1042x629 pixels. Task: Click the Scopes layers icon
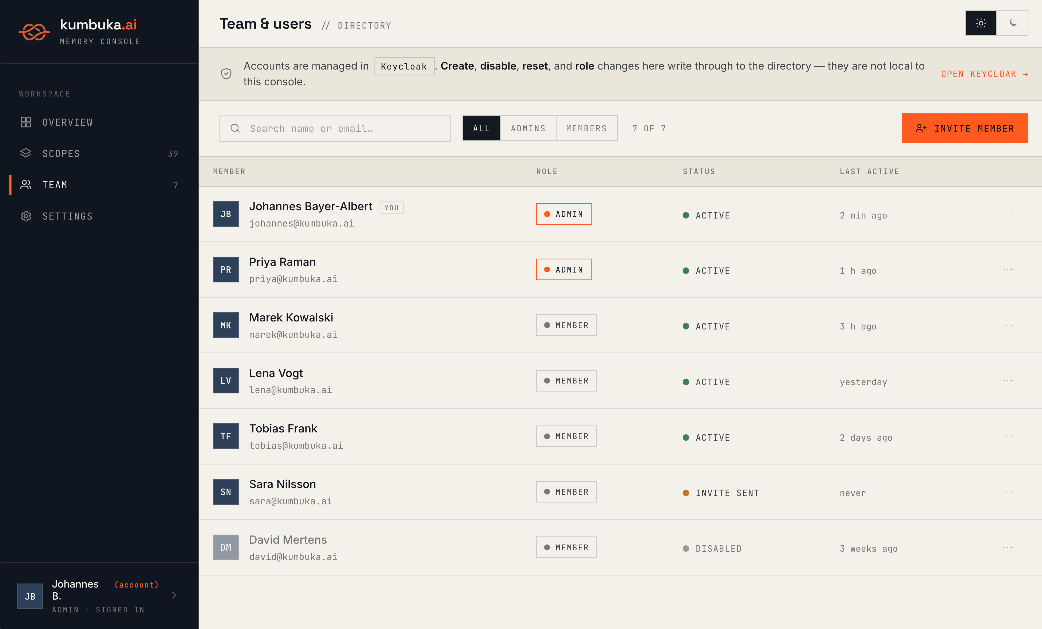(26, 153)
